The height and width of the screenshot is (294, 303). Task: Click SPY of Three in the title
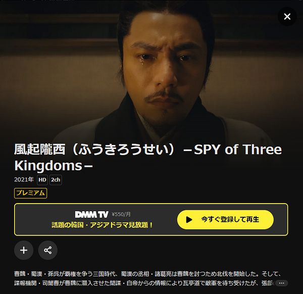tap(238, 150)
